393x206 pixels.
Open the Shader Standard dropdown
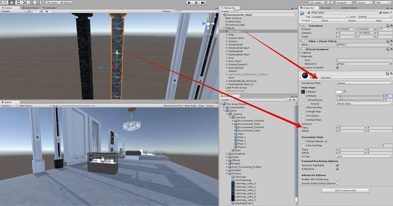356,77
